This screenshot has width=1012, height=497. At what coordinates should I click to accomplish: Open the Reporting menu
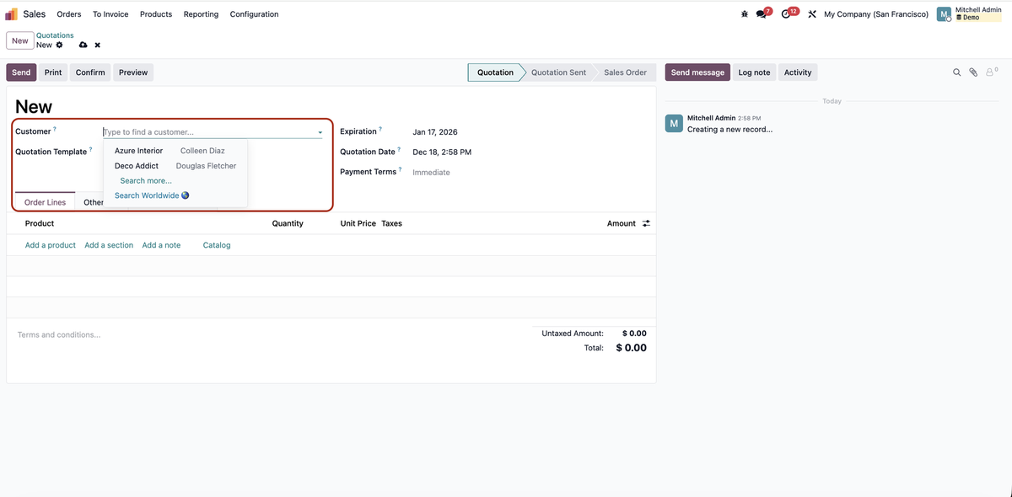(x=201, y=13)
